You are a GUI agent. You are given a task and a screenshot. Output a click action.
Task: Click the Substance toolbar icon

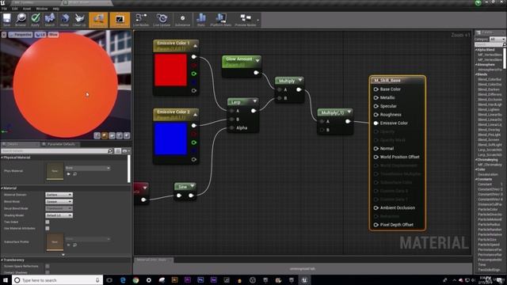pos(183,20)
